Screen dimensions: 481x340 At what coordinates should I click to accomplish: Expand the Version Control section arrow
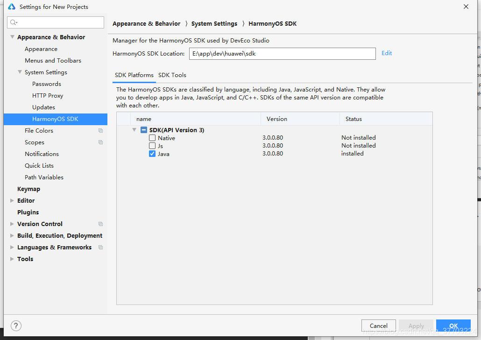12,224
